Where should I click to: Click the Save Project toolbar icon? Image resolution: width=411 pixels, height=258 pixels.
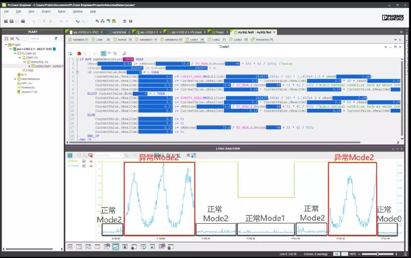17,21
